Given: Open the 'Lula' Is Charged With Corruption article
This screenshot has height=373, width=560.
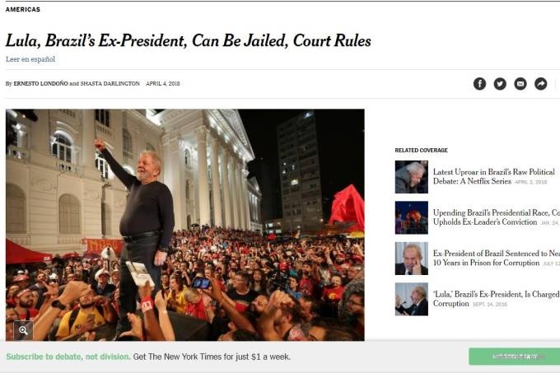Looking at the screenshot, I should 497,299.
